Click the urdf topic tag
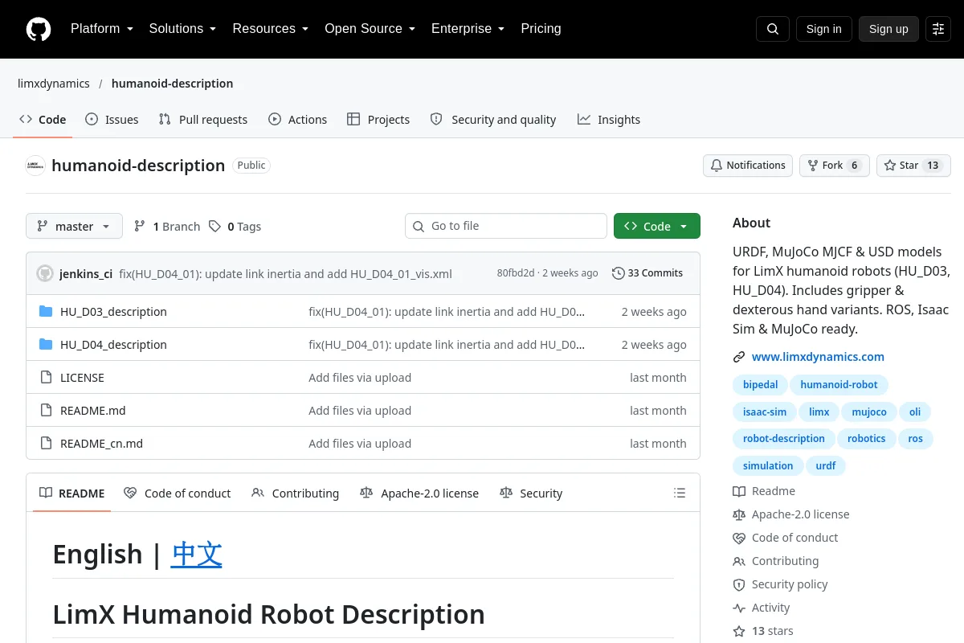The height and width of the screenshot is (643, 964). click(826, 466)
